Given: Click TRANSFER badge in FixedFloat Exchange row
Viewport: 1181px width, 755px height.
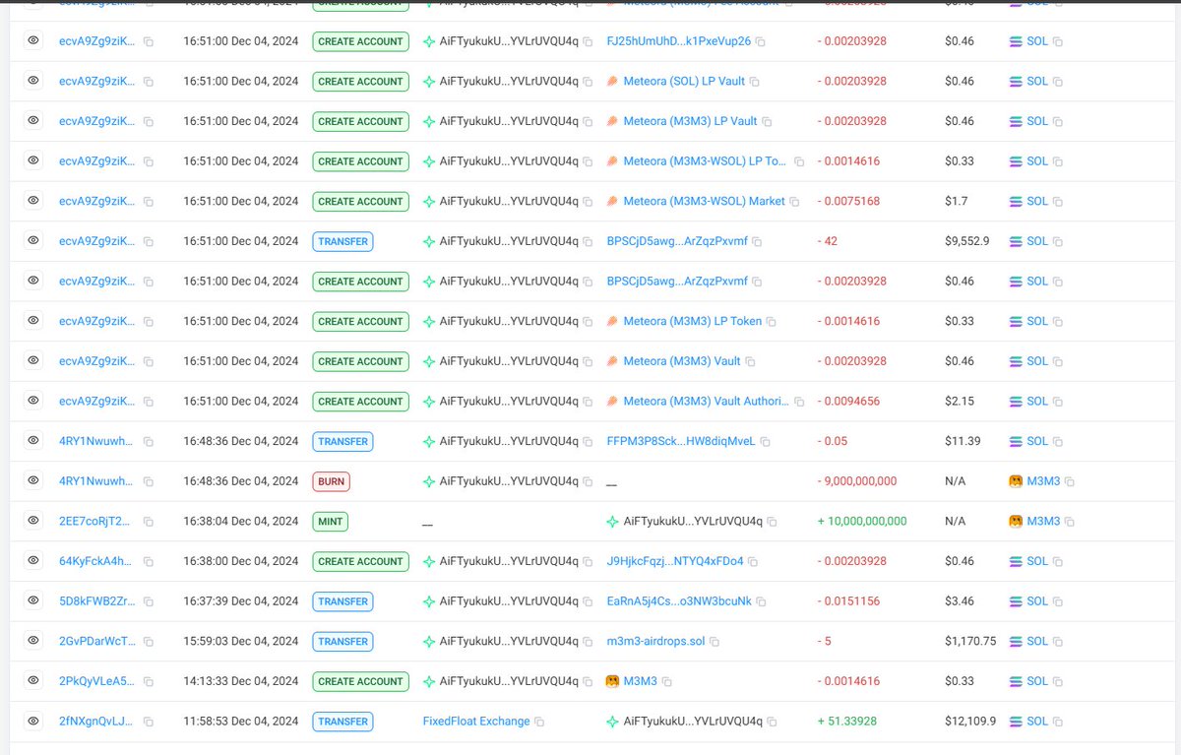Looking at the screenshot, I should point(342,721).
